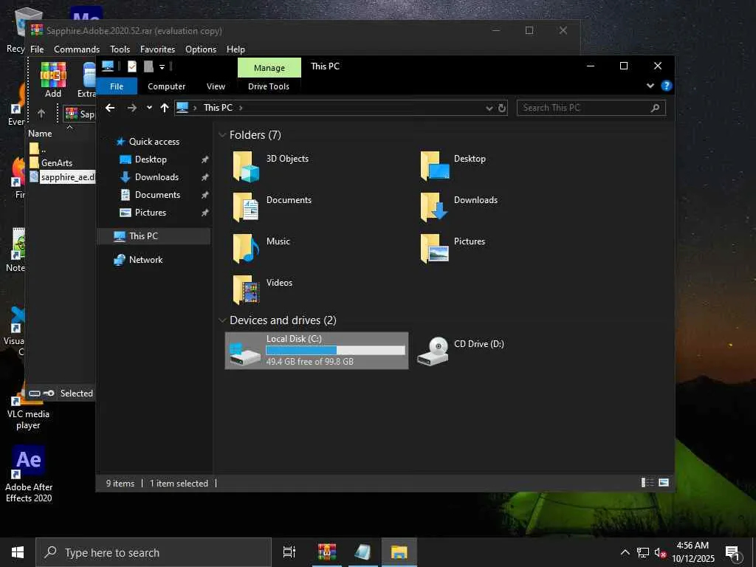Select Documents in navigation pane
756x567 pixels.
click(157, 195)
